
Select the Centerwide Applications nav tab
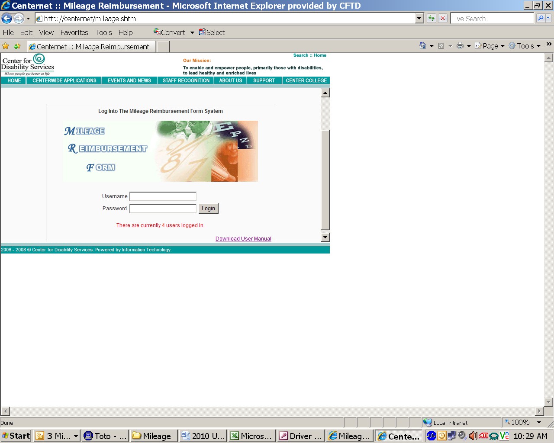(x=64, y=80)
